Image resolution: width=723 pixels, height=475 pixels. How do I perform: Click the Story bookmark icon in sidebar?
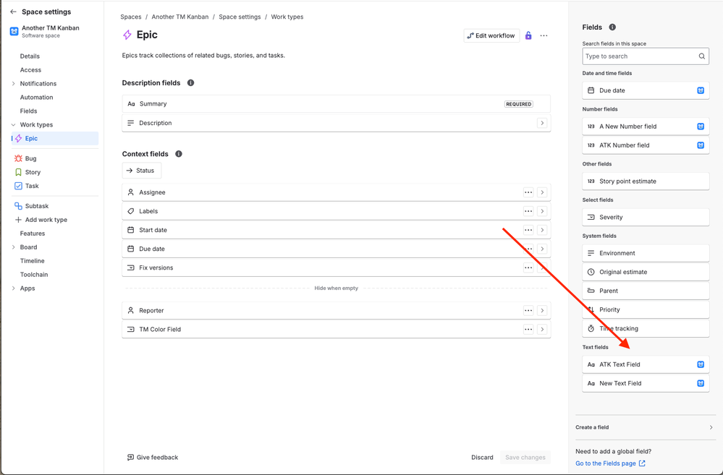18,172
